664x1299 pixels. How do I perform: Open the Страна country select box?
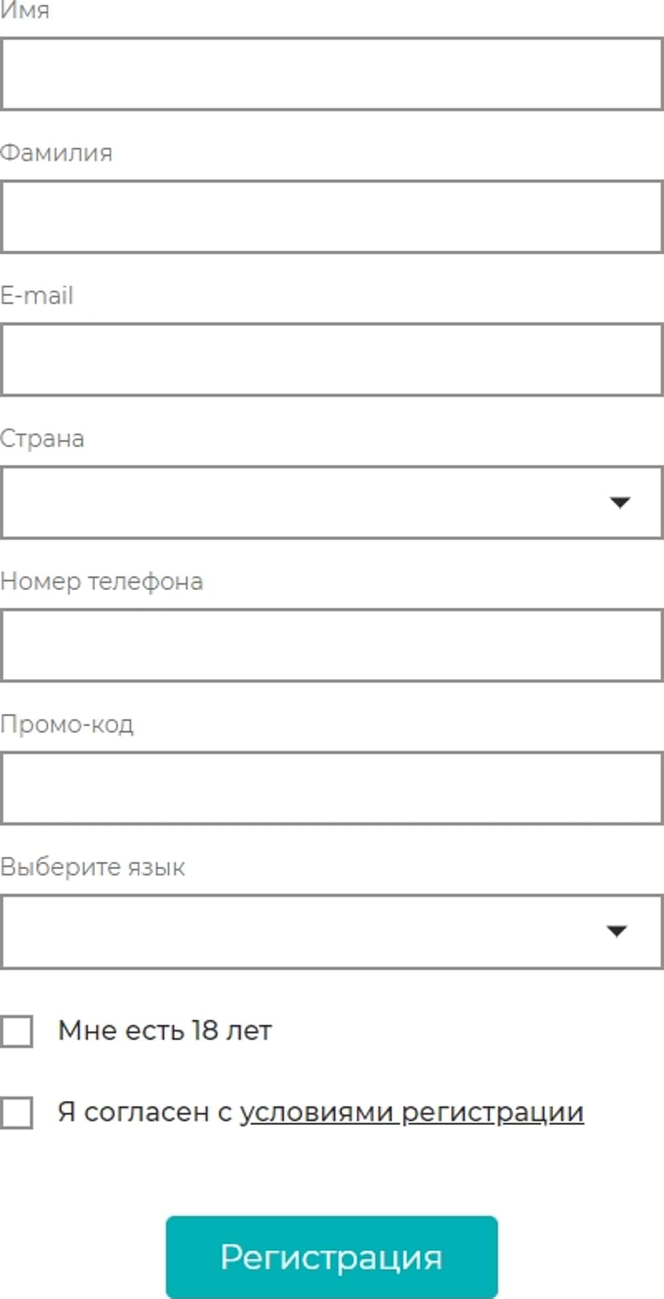tap(305, 502)
